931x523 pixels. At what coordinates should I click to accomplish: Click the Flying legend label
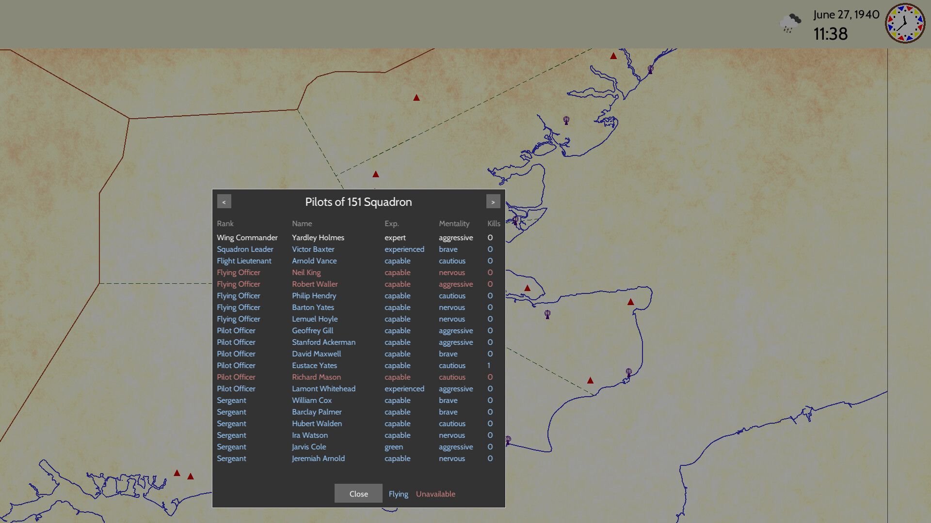(x=398, y=494)
